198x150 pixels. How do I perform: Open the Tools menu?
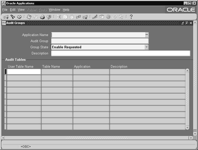42,10
